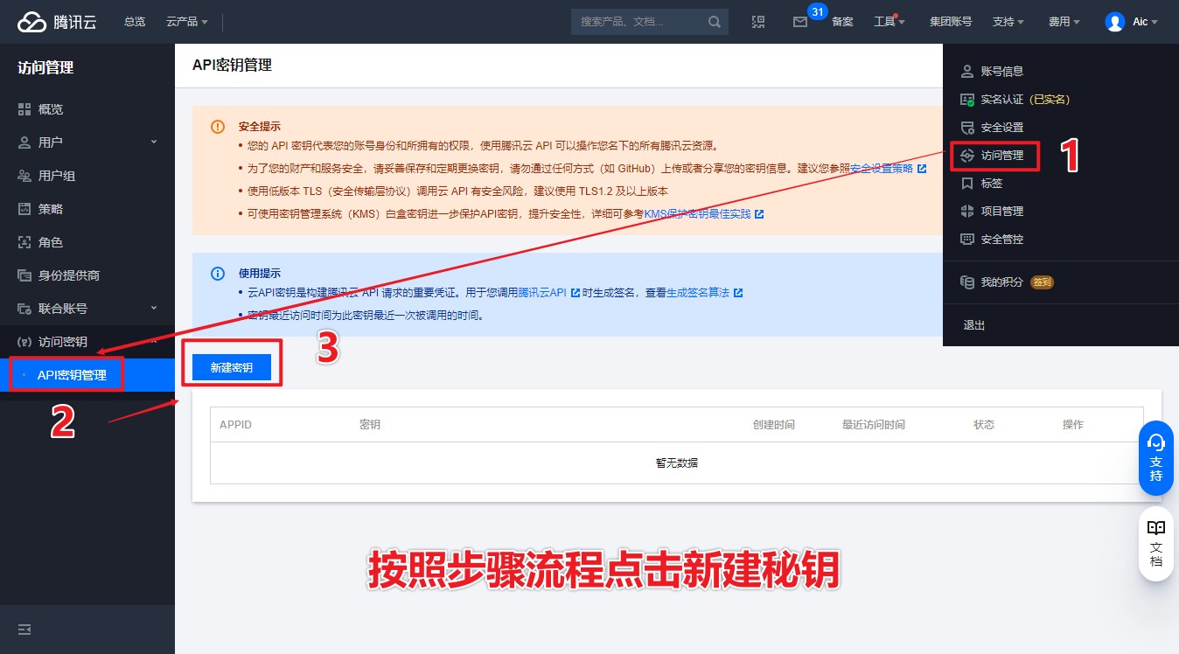Click the 密钥 column header
This screenshot has width=1179, height=654.
pos(370,425)
